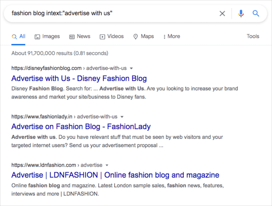Open "Advertise with Us - Disney Fashion Blog" link
Viewport: 272px width, 206px height.
[79, 78]
